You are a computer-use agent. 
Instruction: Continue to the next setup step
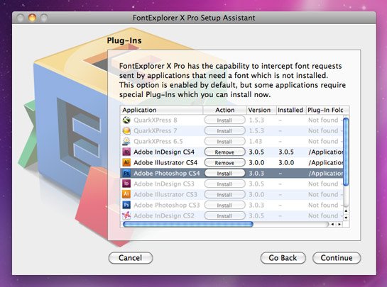(x=337, y=258)
